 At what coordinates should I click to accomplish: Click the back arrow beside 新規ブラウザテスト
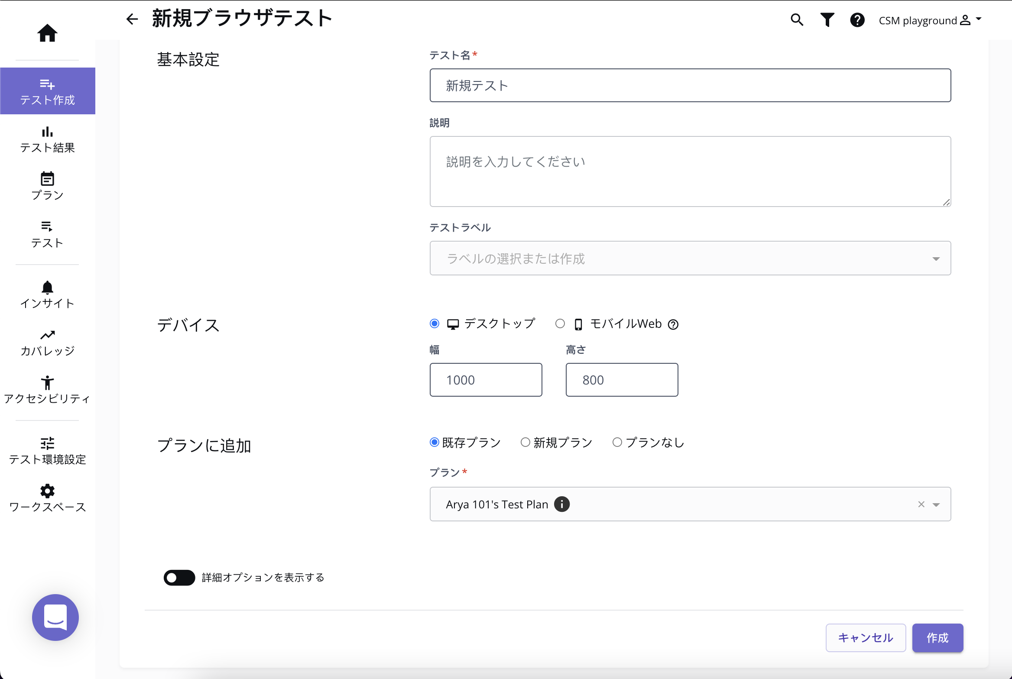click(x=132, y=19)
